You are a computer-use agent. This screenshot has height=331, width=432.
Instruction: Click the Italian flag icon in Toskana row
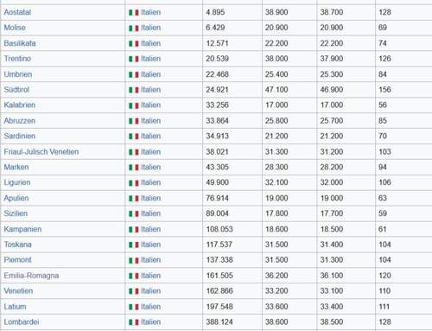coord(134,245)
